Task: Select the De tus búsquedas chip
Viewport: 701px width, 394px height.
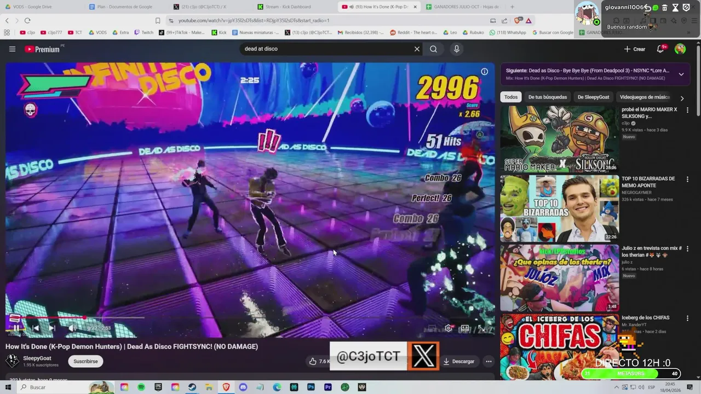Action: (548, 97)
